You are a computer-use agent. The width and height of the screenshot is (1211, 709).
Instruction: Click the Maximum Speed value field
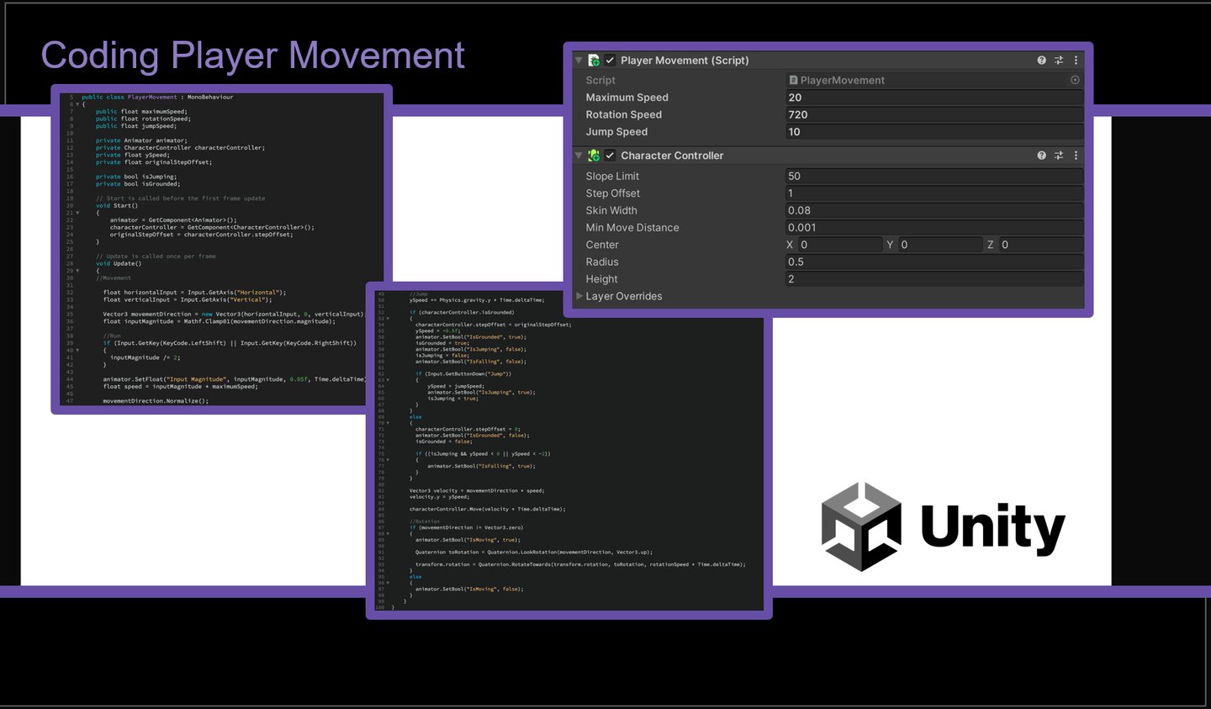[933, 98]
